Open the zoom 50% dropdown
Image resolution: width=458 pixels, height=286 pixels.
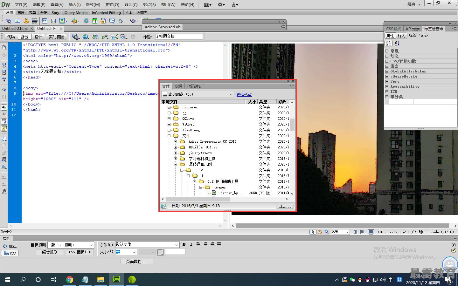340,232
